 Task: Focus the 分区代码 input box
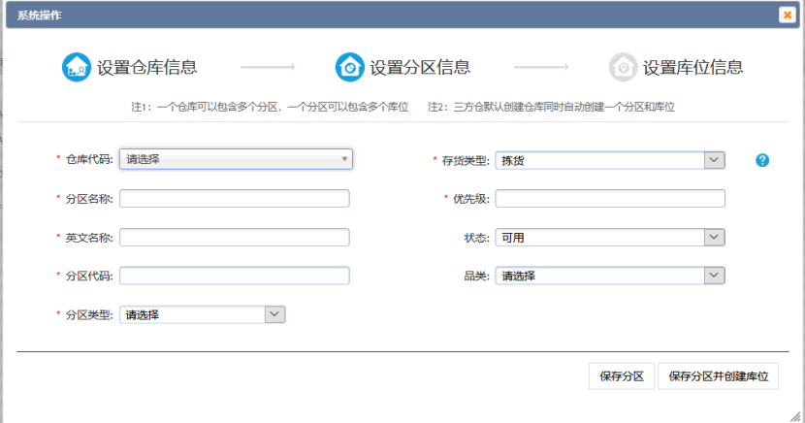(234, 277)
